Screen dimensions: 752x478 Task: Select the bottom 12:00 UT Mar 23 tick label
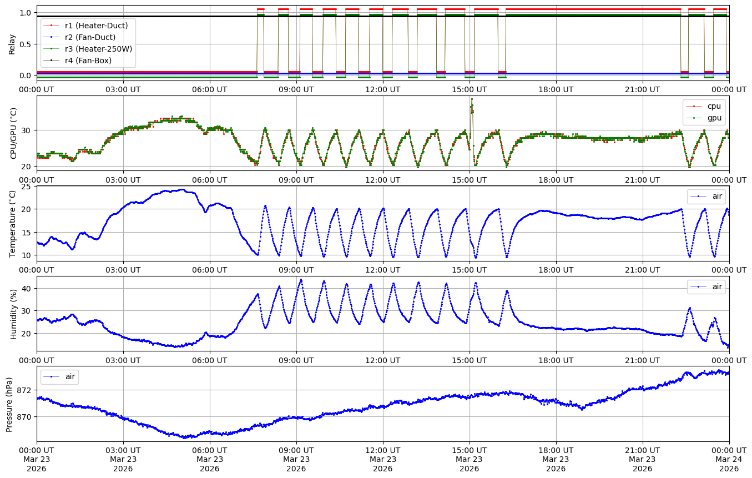click(x=382, y=459)
